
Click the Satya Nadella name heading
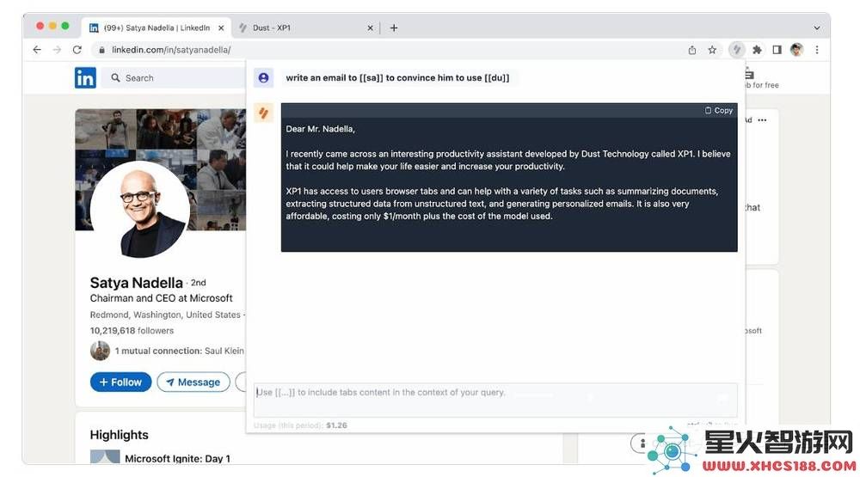click(136, 283)
